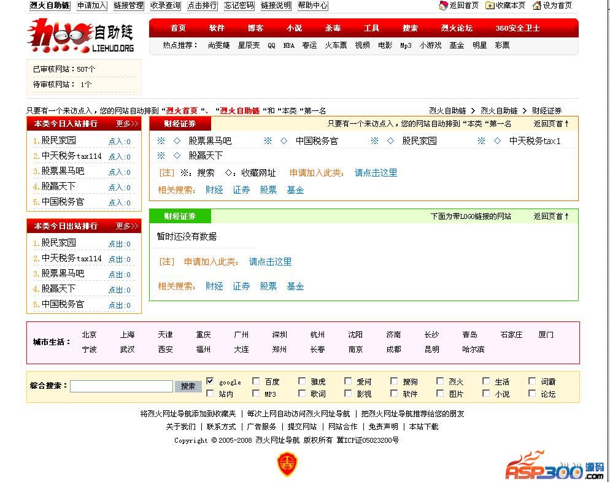Enable the 图片 search checkbox
This screenshot has width=610, height=482.
[440, 393]
